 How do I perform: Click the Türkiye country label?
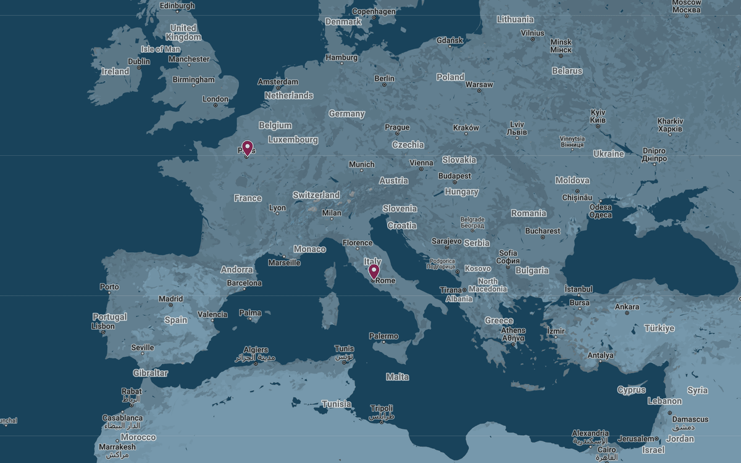pyautogui.click(x=659, y=328)
